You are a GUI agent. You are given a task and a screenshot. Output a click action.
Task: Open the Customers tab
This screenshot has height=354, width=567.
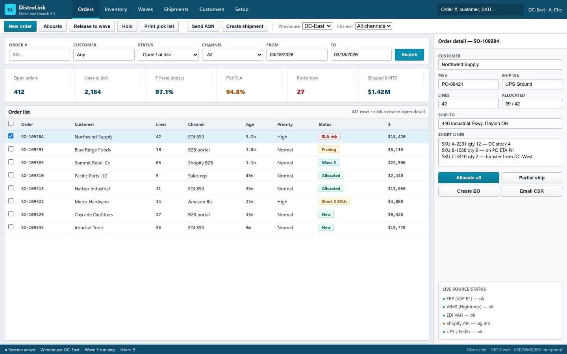[x=212, y=9]
